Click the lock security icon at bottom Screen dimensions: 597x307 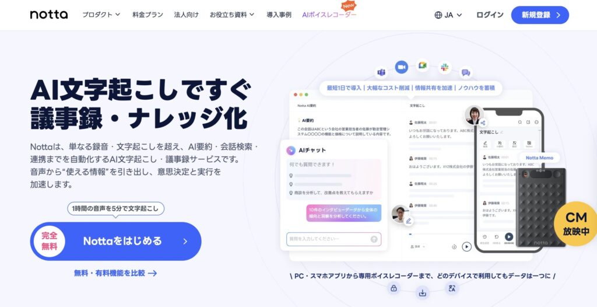point(394,288)
